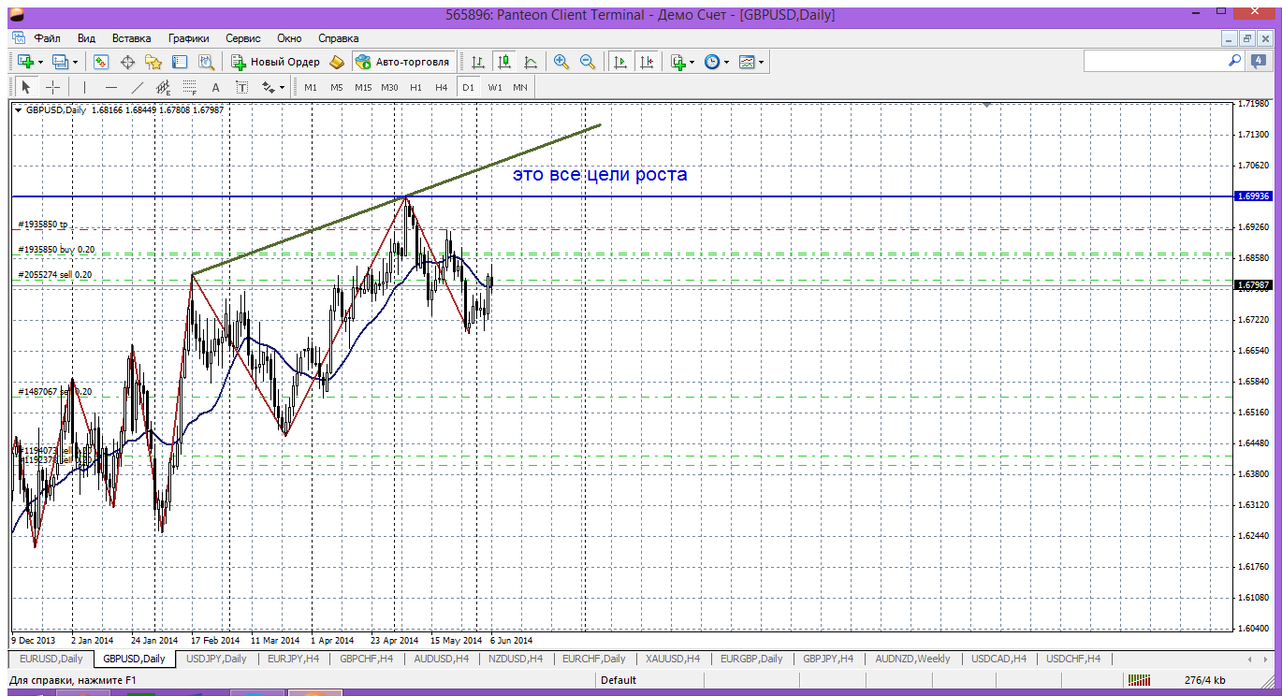Open the Справка menu

pyautogui.click(x=339, y=38)
